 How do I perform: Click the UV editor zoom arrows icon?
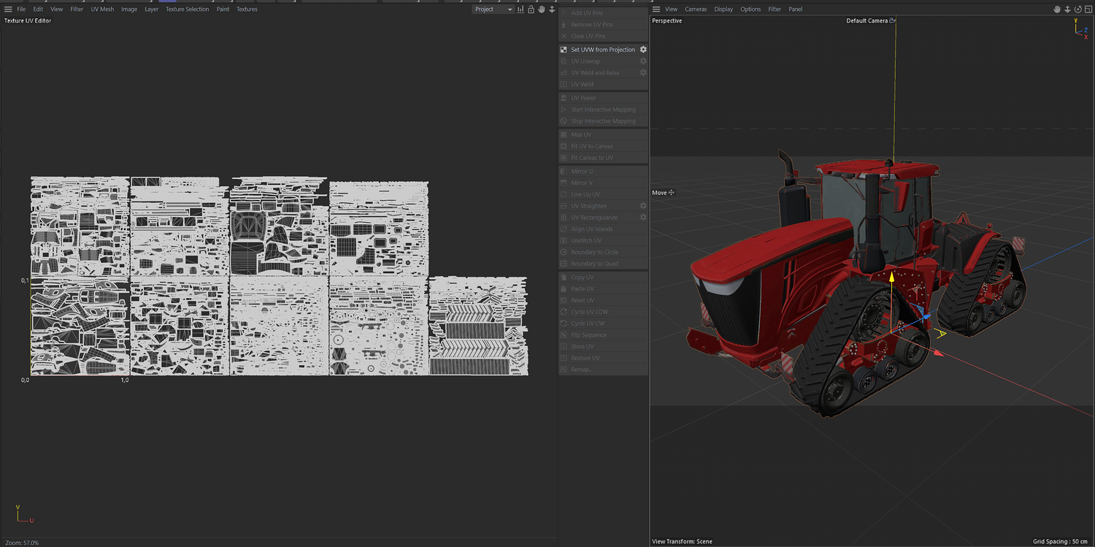[x=552, y=9]
